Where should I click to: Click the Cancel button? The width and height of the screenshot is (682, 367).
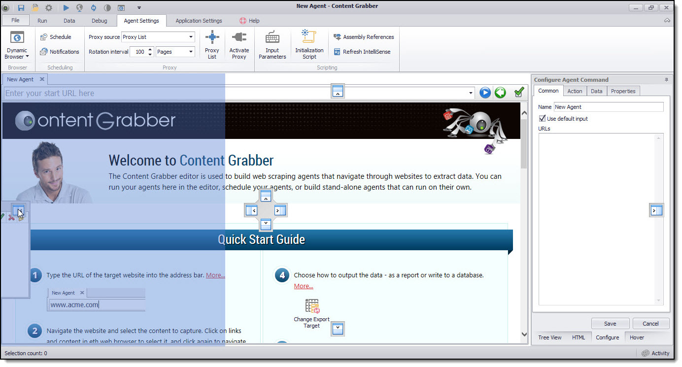point(650,324)
